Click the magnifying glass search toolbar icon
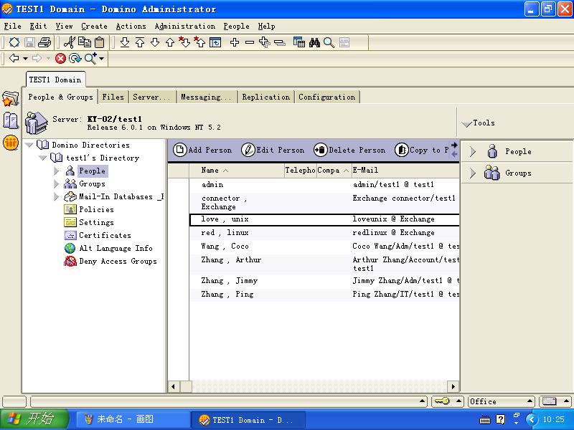This screenshot has height=430, width=574. 329,42
